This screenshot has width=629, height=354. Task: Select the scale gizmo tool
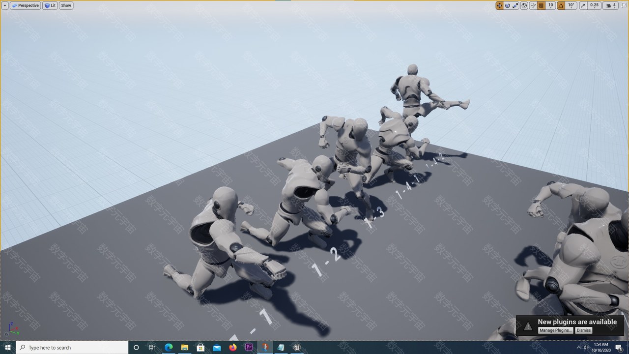pos(515,5)
